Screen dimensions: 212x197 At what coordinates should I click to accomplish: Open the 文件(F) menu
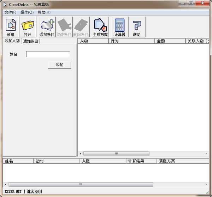[x=10, y=12]
